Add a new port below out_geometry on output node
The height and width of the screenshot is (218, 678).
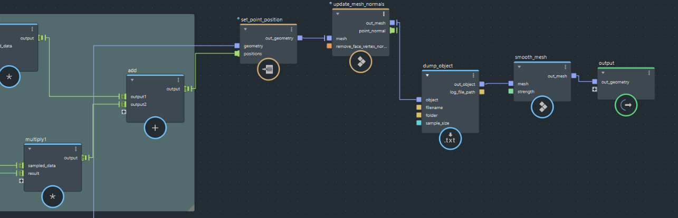coord(595,89)
